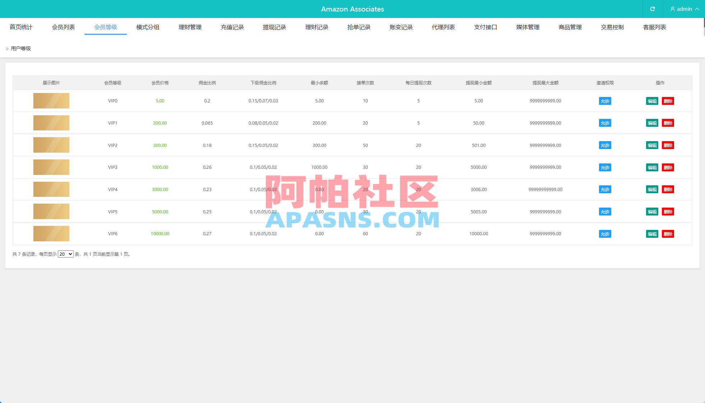
Task: Click the VIP4 display image thumbnail
Action: [51, 189]
